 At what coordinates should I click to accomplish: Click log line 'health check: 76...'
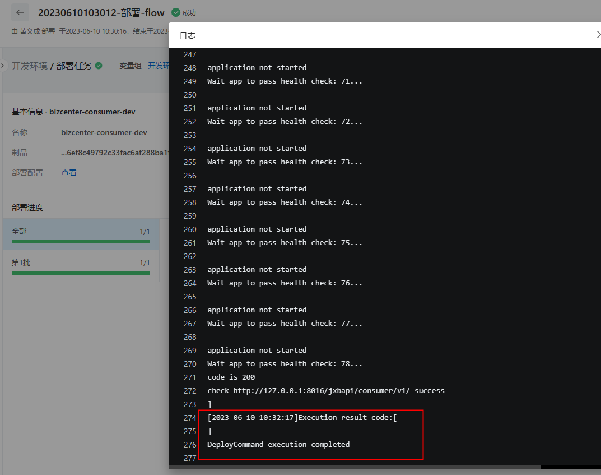(x=285, y=283)
